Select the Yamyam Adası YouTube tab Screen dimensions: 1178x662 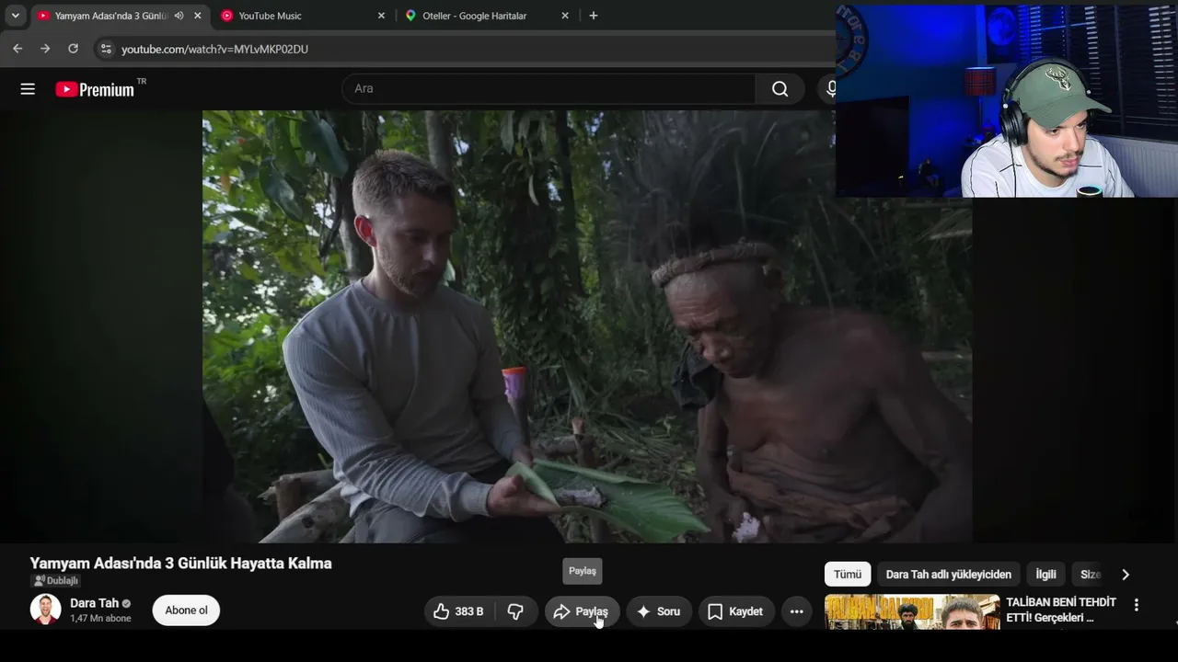pos(110,16)
